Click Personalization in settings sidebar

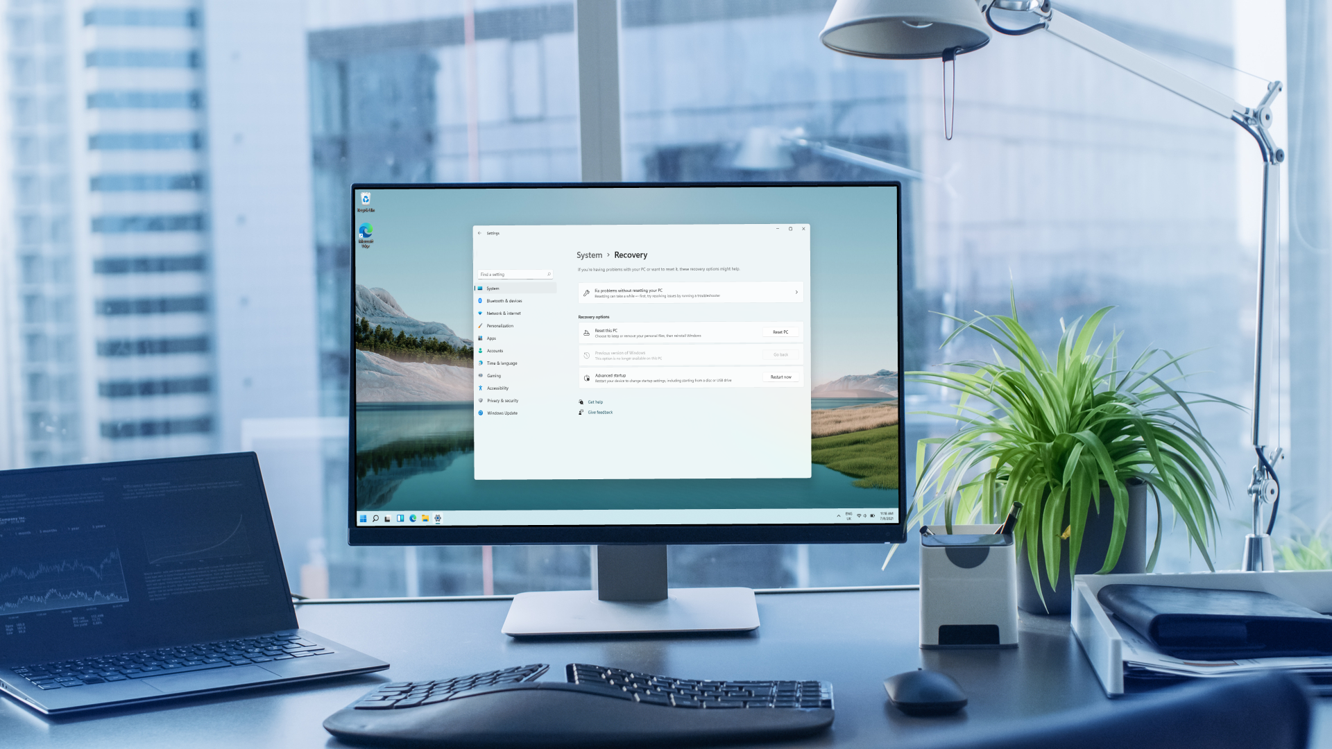tap(499, 325)
